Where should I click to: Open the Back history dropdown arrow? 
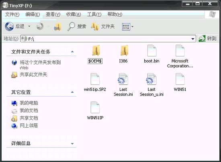click(x=29, y=26)
